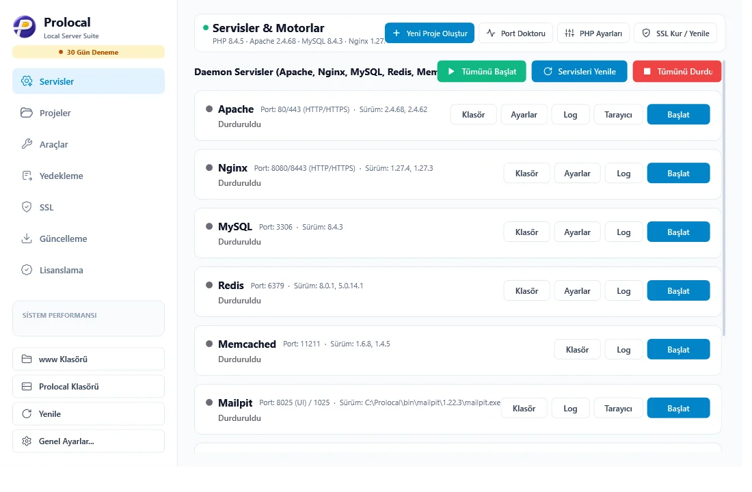
Task: Stop all services with Tümünü Durdur
Action: pos(677,72)
